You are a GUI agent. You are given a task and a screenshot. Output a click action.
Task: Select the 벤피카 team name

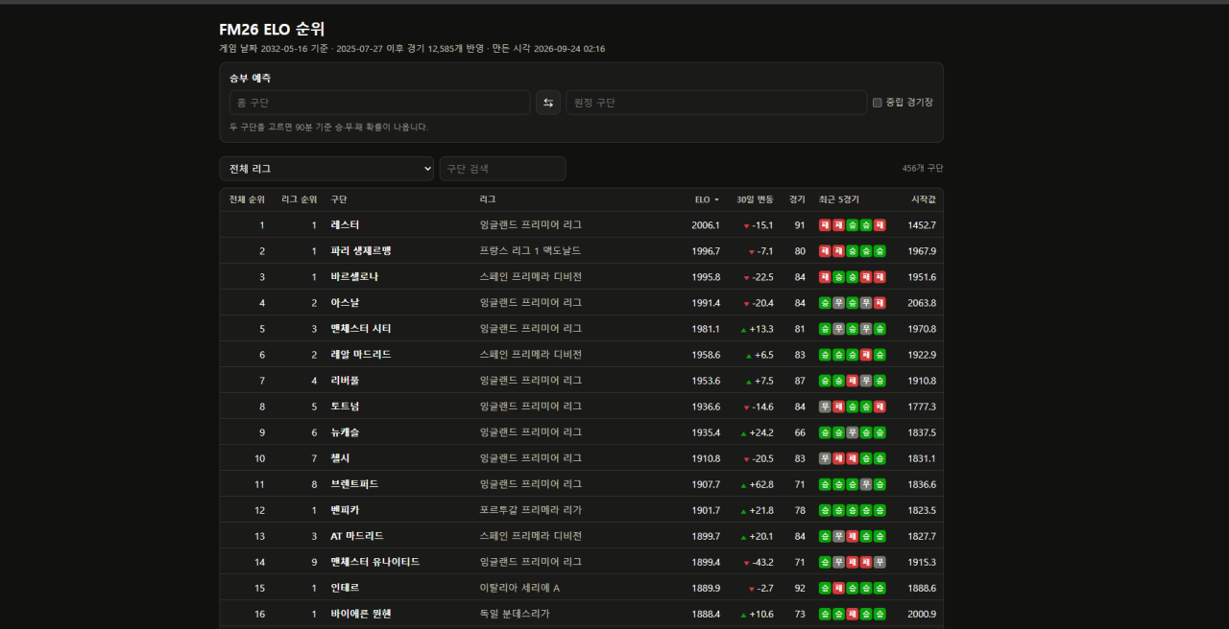[345, 510]
